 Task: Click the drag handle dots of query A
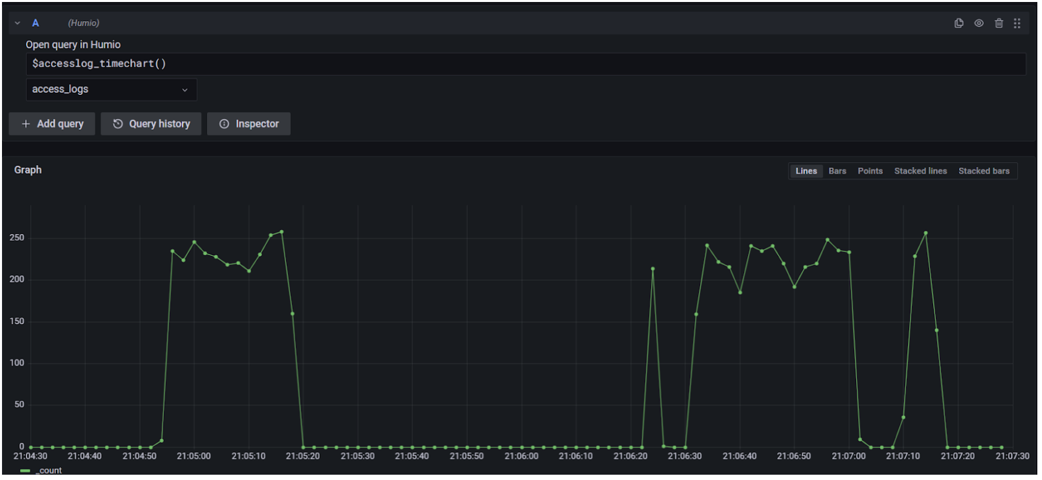1017,23
